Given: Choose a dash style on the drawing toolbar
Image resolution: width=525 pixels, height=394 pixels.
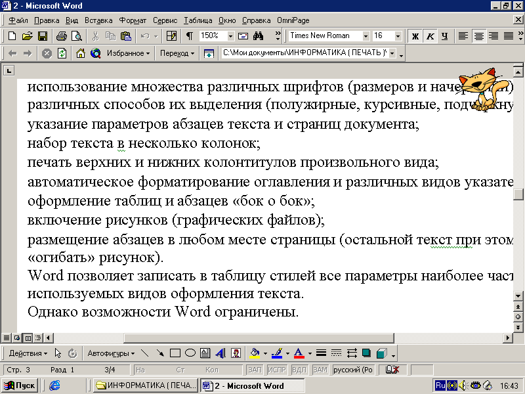Looking at the screenshot, I should [336, 353].
